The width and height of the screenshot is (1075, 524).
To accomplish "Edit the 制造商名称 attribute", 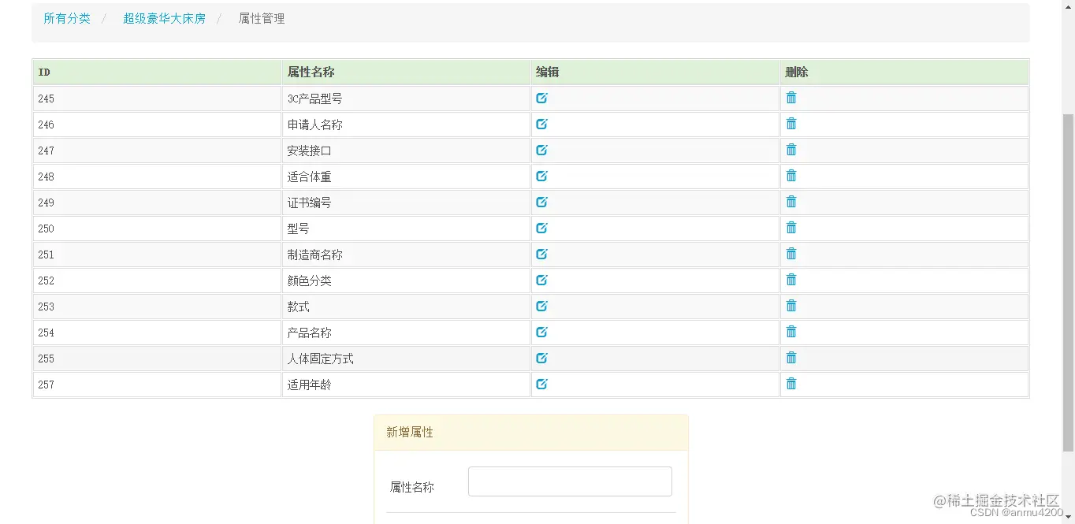I will (x=541, y=254).
